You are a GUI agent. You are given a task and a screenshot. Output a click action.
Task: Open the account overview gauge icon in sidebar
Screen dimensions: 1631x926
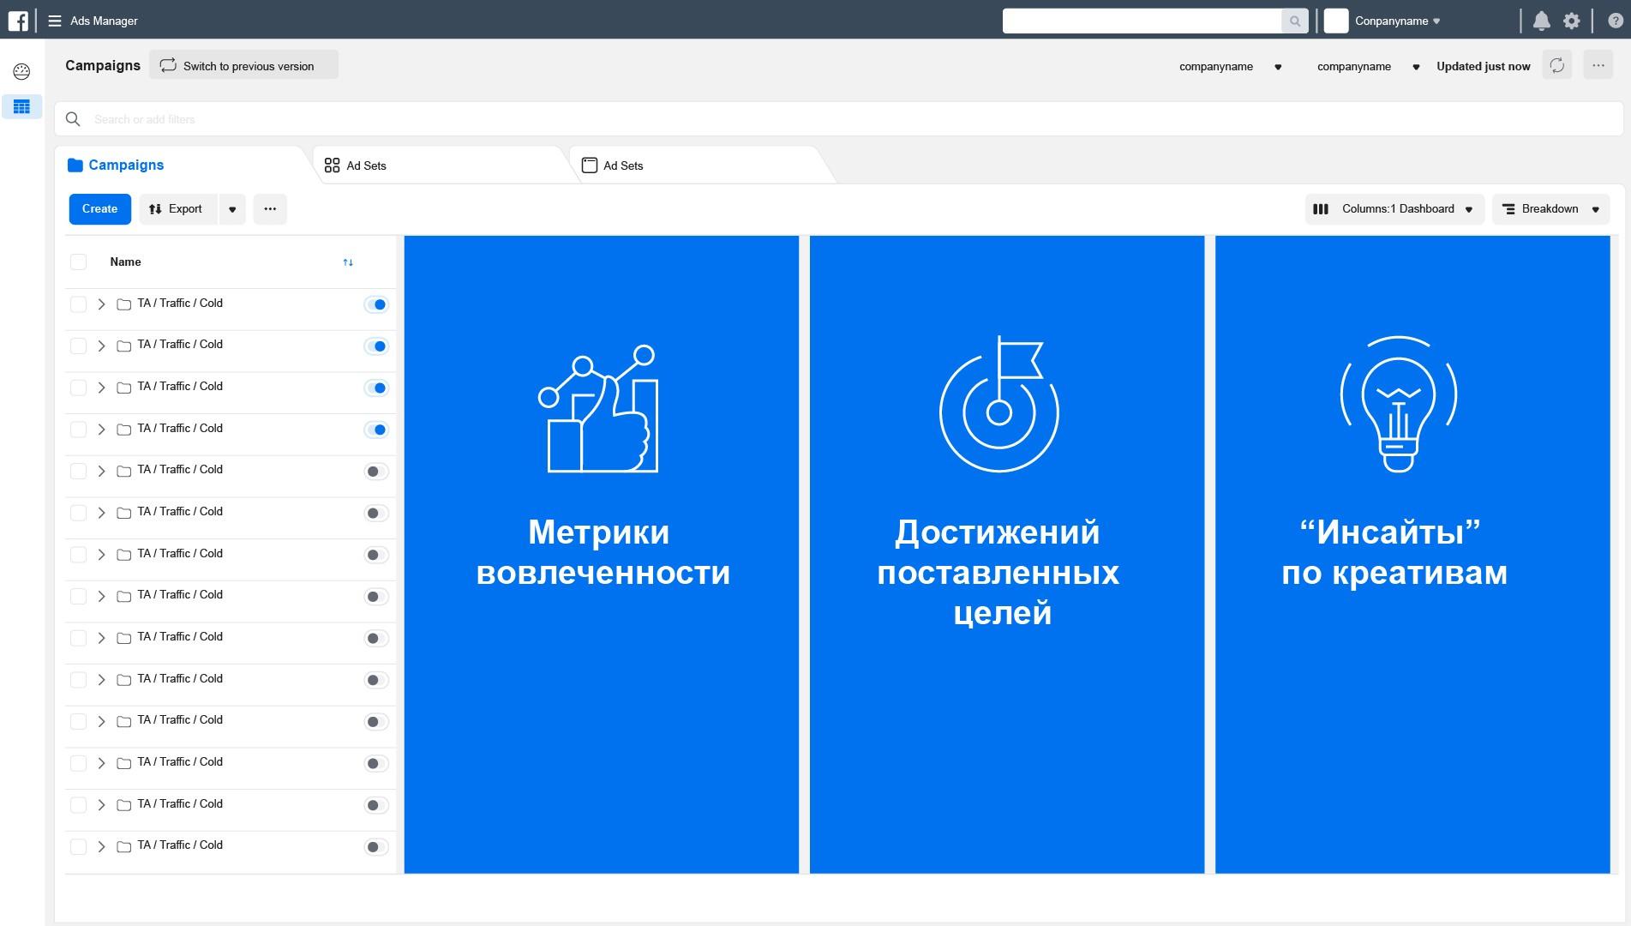tap(21, 72)
